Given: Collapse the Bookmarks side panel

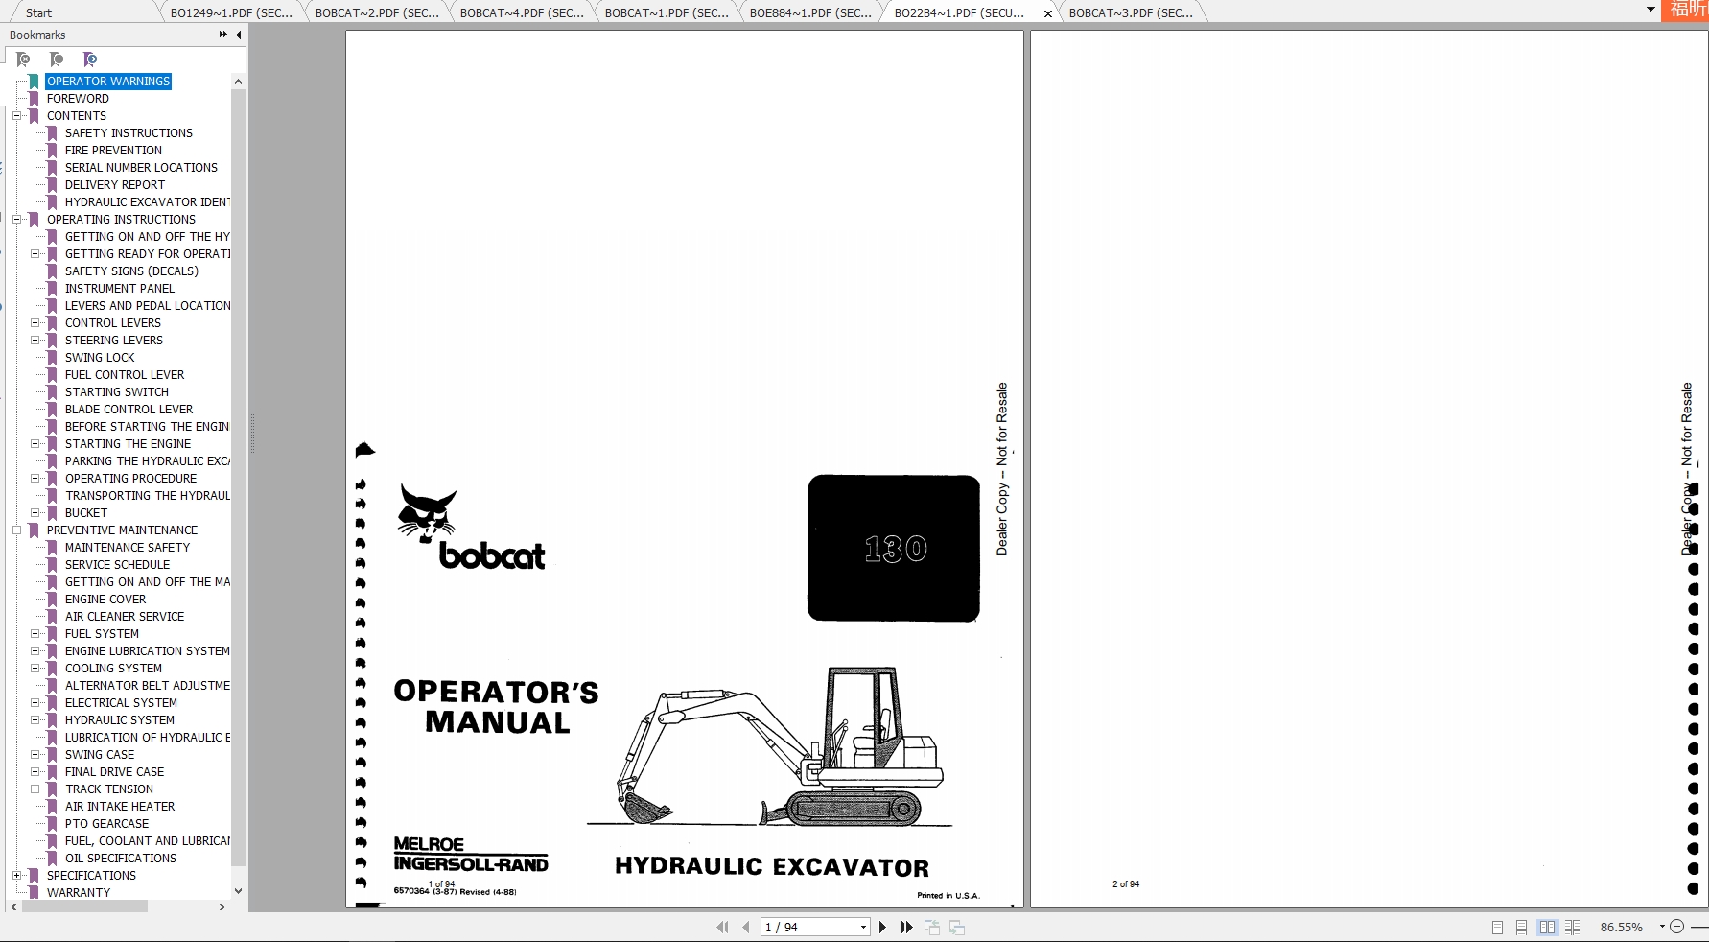Looking at the screenshot, I should [239, 35].
